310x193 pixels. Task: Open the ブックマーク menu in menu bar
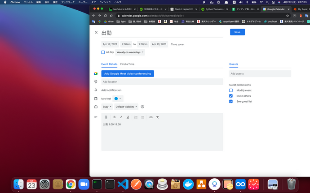pyautogui.click(x=68, y=2)
